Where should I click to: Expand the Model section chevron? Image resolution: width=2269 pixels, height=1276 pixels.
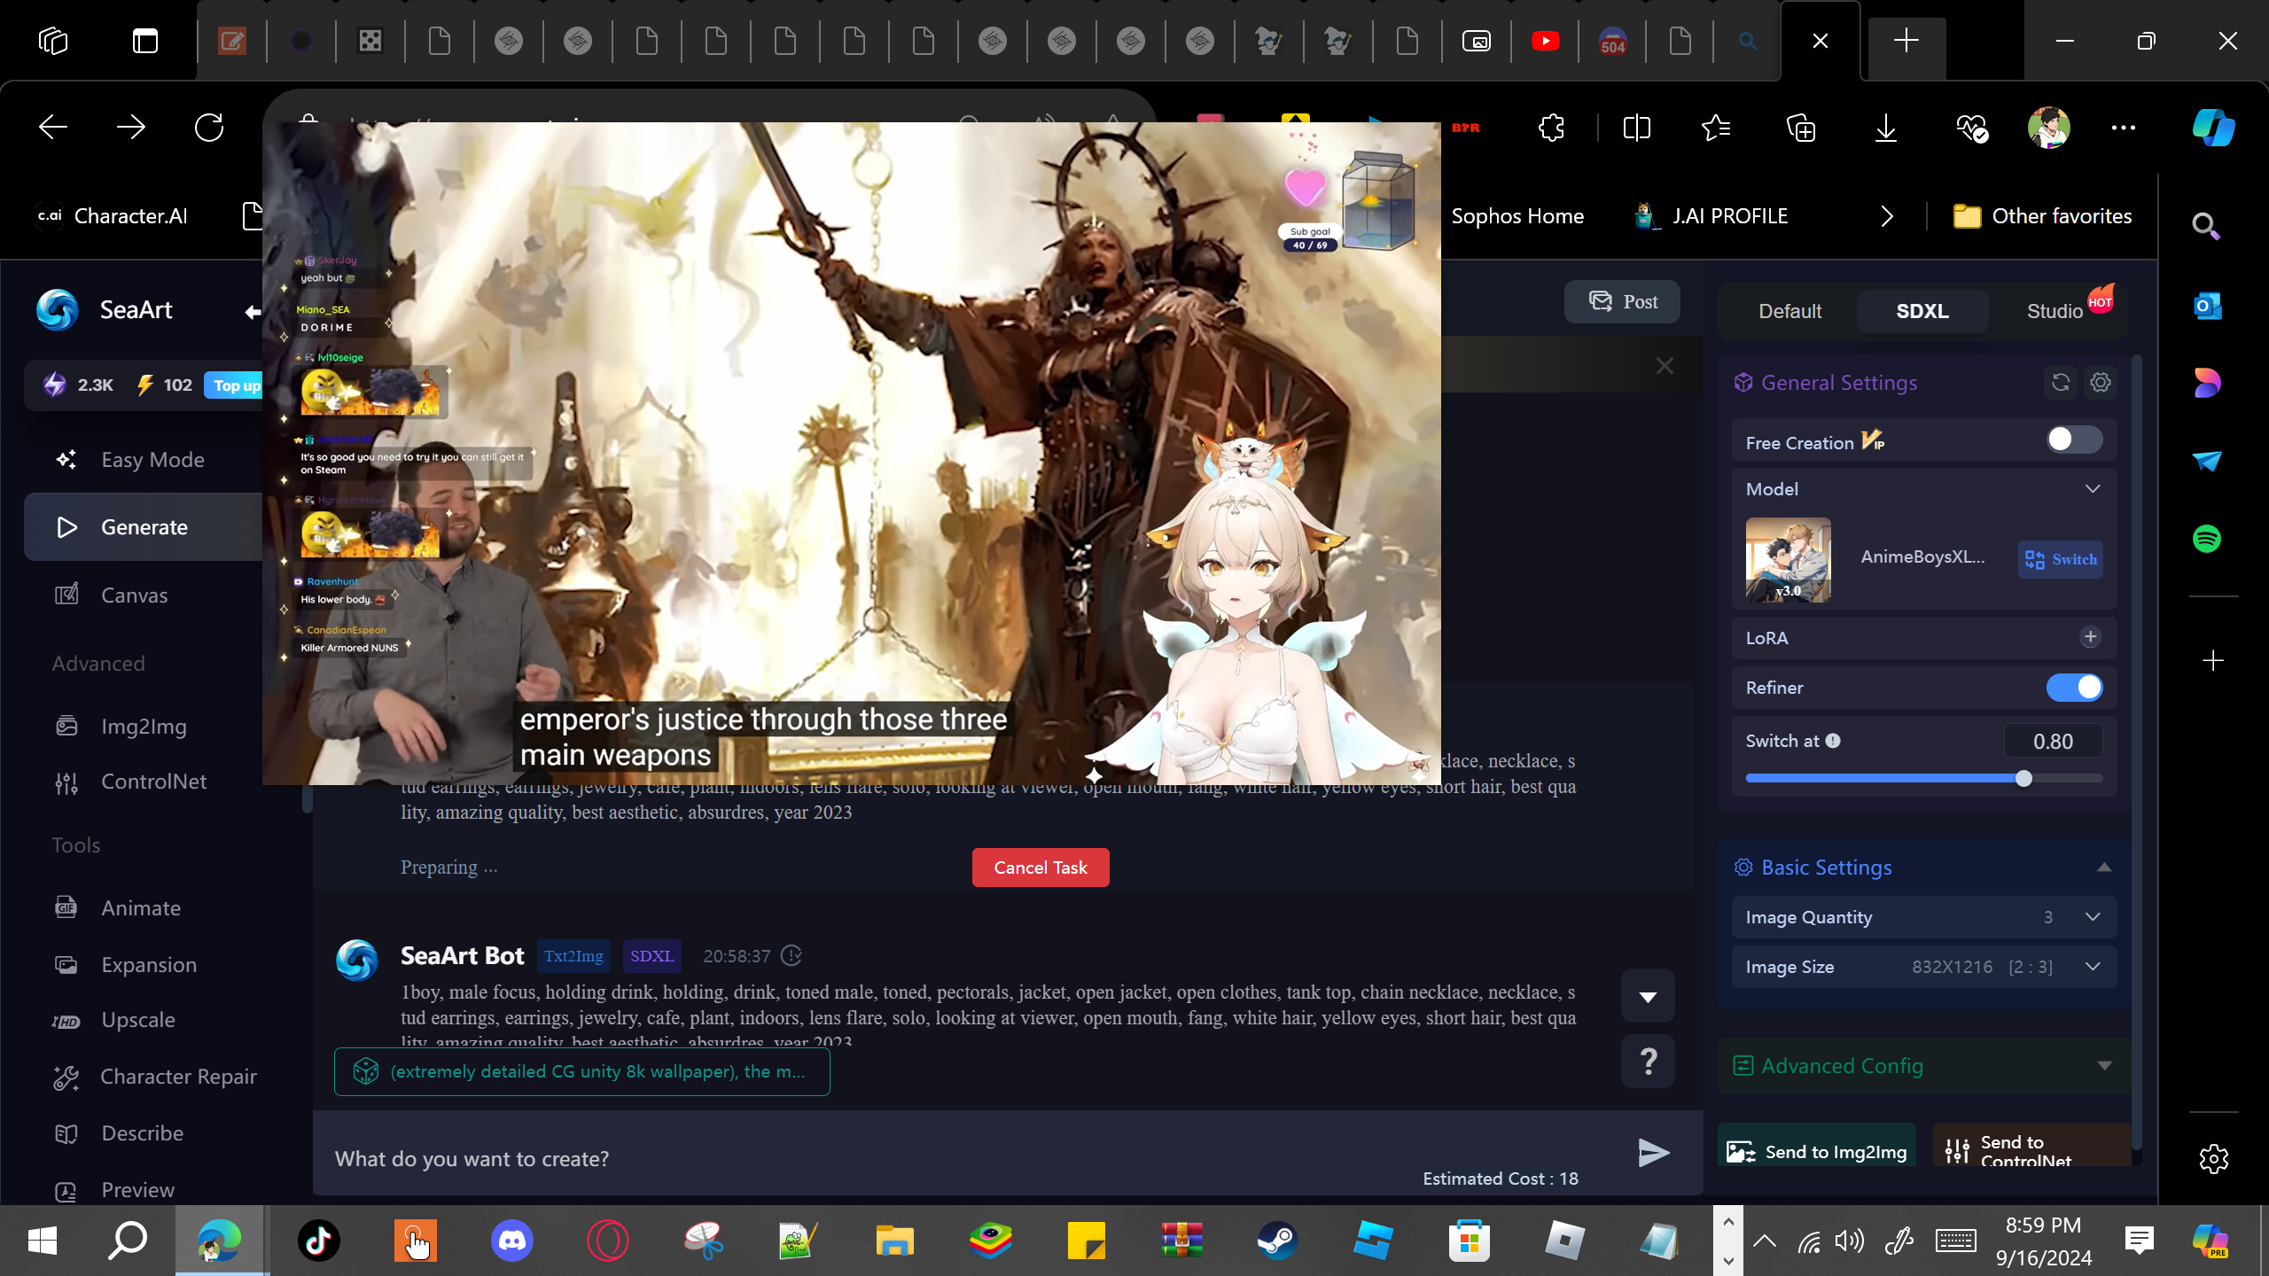(2093, 489)
